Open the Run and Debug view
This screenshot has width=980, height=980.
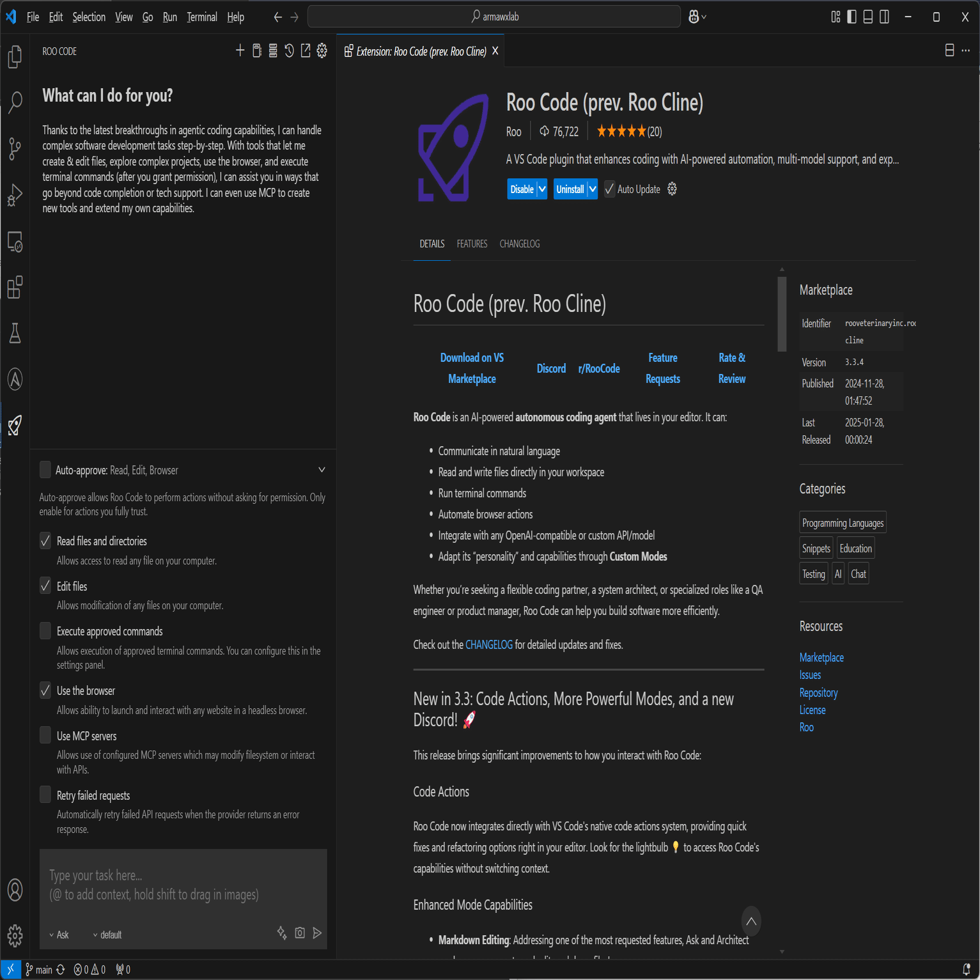pyautogui.click(x=15, y=195)
